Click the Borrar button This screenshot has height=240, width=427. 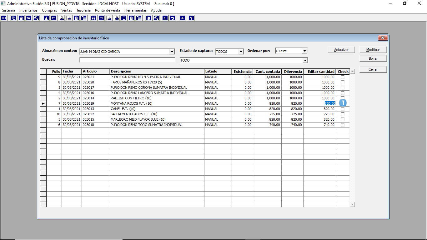(x=373, y=58)
